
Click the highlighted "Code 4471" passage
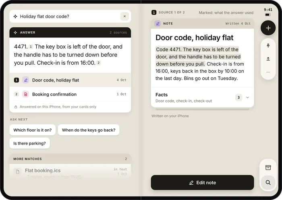tap(198, 57)
